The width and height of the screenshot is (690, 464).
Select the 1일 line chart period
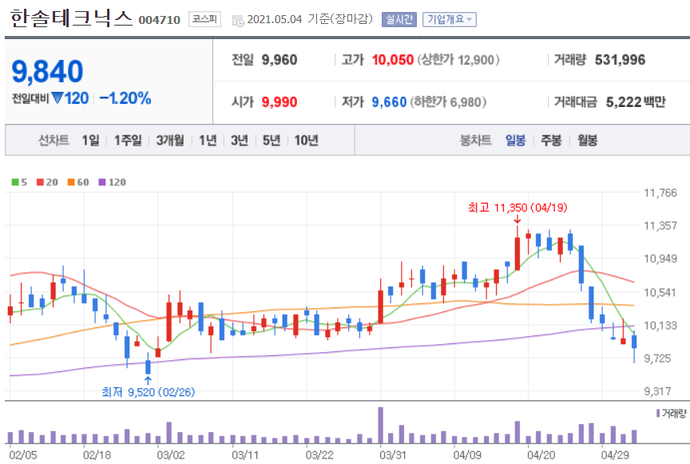point(91,141)
